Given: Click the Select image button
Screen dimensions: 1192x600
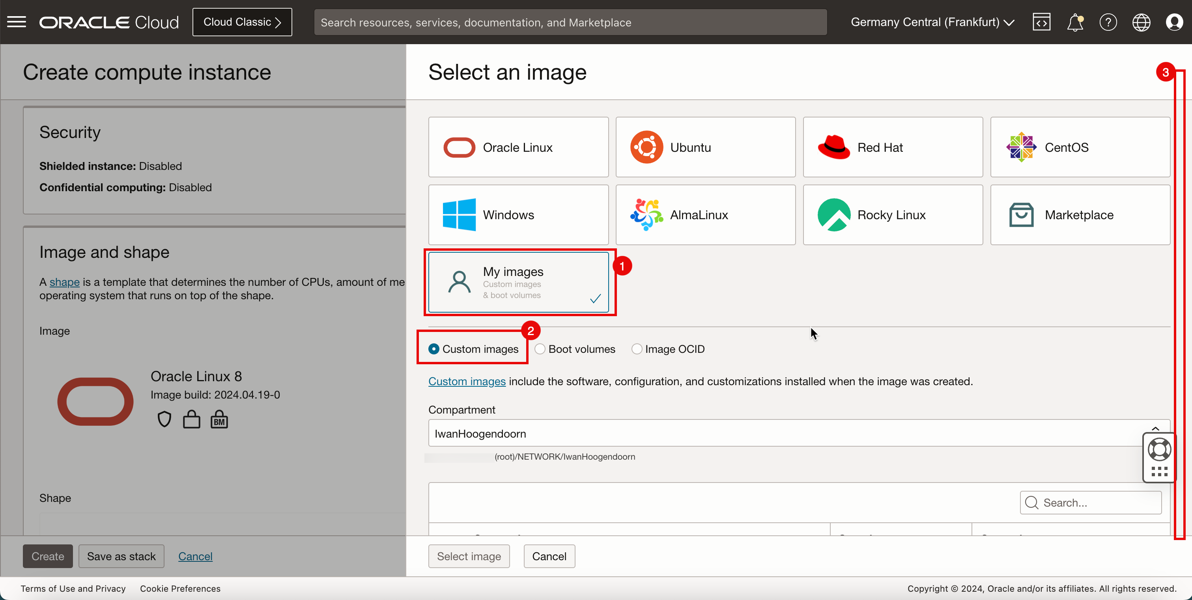Looking at the screenshot, I should pos(468,556).
